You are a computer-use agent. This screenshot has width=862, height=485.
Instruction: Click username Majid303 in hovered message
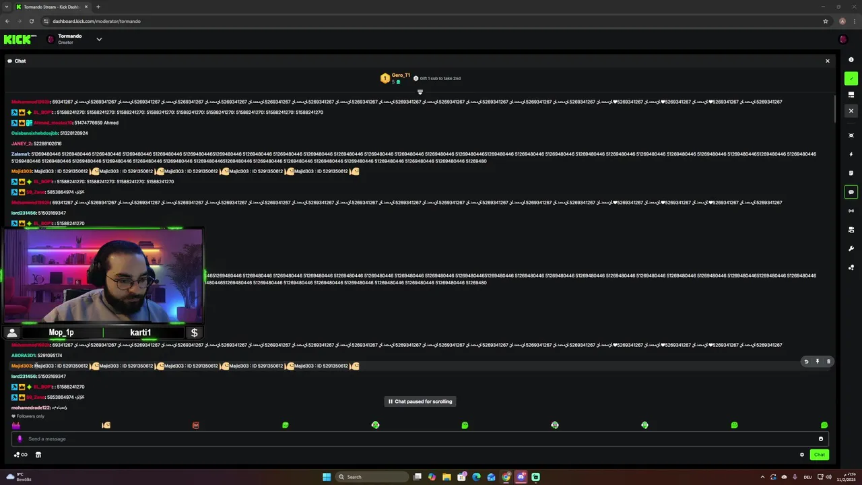pyautogui.click(x=22, y=366)
